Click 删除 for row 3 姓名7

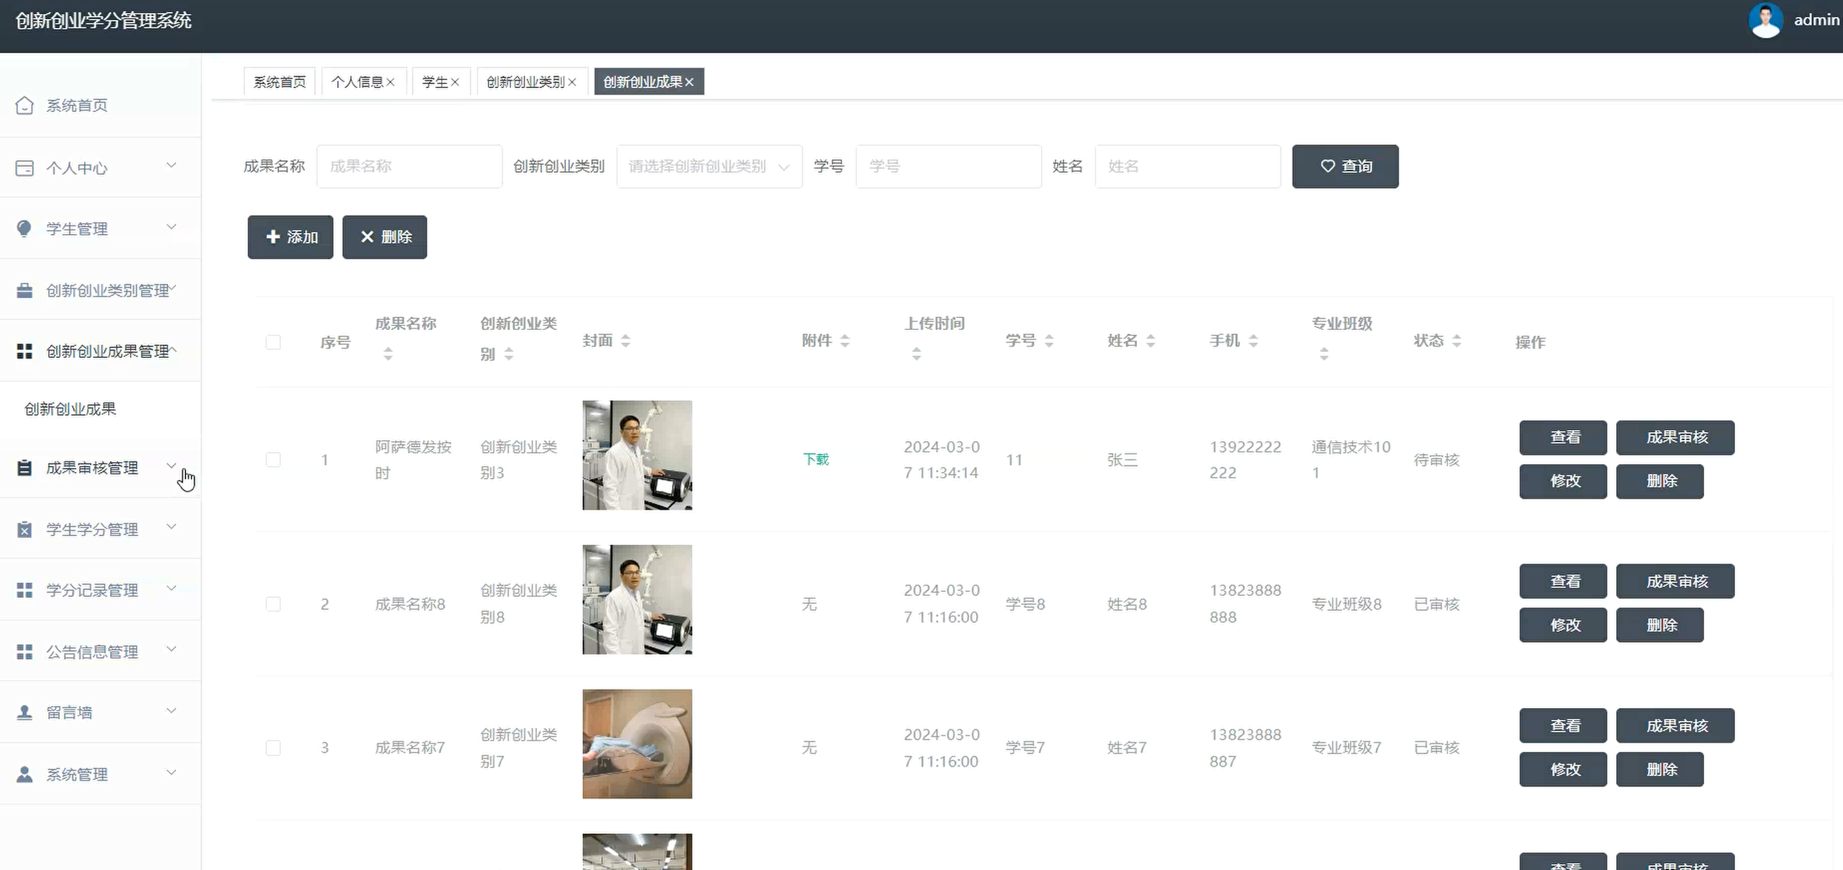(x=1660, y=769)
